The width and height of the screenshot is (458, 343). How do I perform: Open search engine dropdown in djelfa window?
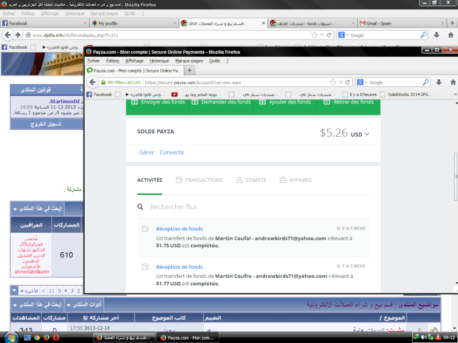click(x=348, y=35)
